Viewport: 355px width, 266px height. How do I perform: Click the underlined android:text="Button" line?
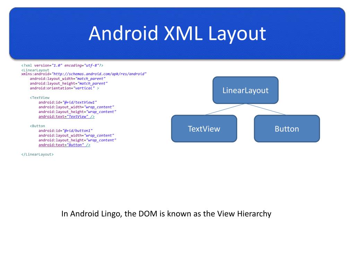point(64,145)
